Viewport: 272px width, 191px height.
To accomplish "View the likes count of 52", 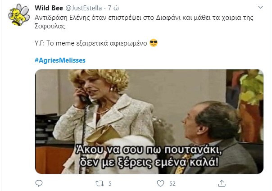I will pyautogui.click(x=172, y=183).
